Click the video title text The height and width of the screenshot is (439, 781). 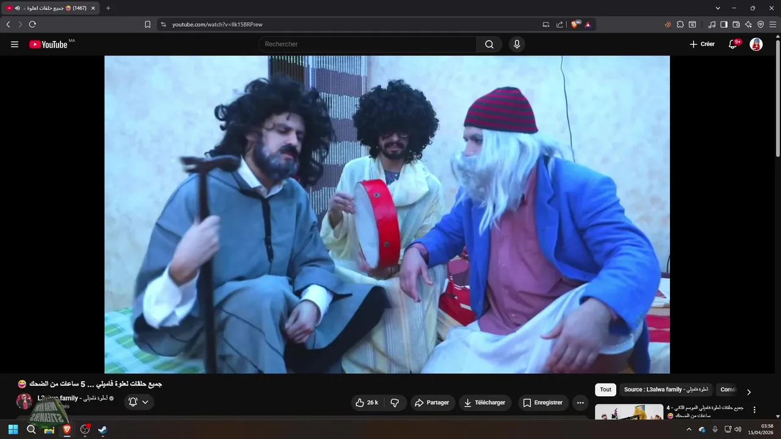tap(90, 384)
